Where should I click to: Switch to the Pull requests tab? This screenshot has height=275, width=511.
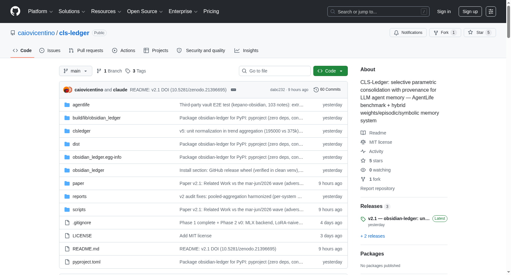point(86,50)
